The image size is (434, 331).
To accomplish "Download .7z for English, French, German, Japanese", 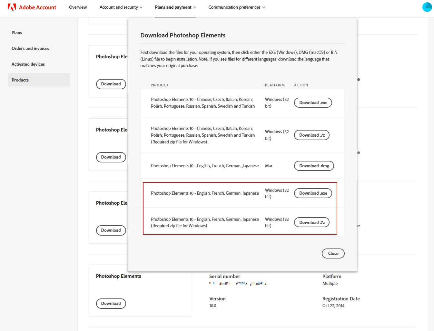I will coord(312,222).
